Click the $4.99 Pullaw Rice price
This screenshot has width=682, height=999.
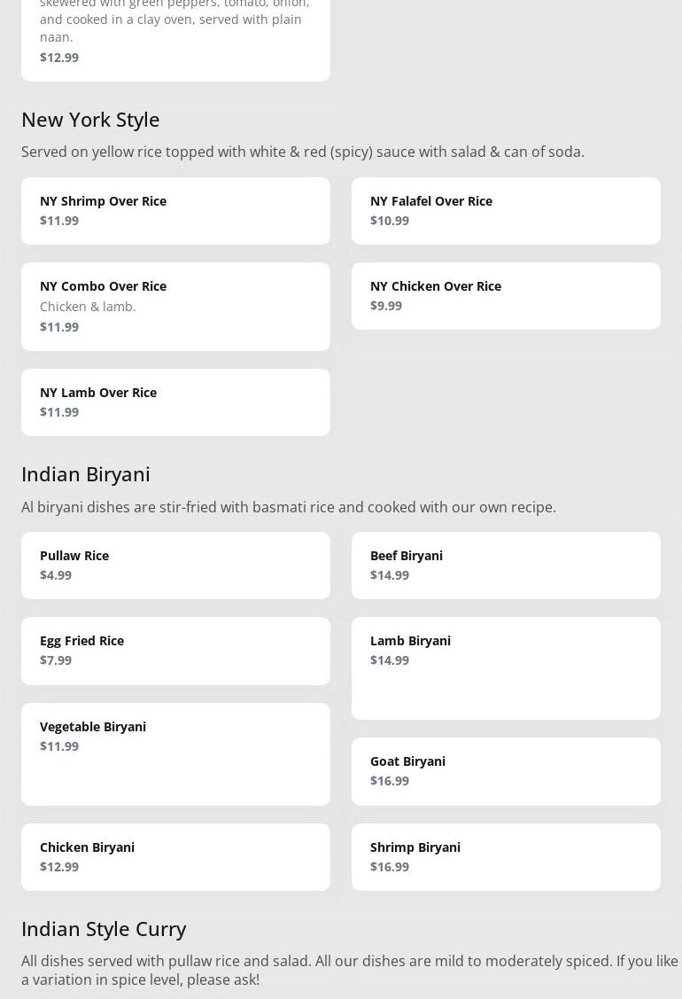(56, 575)
